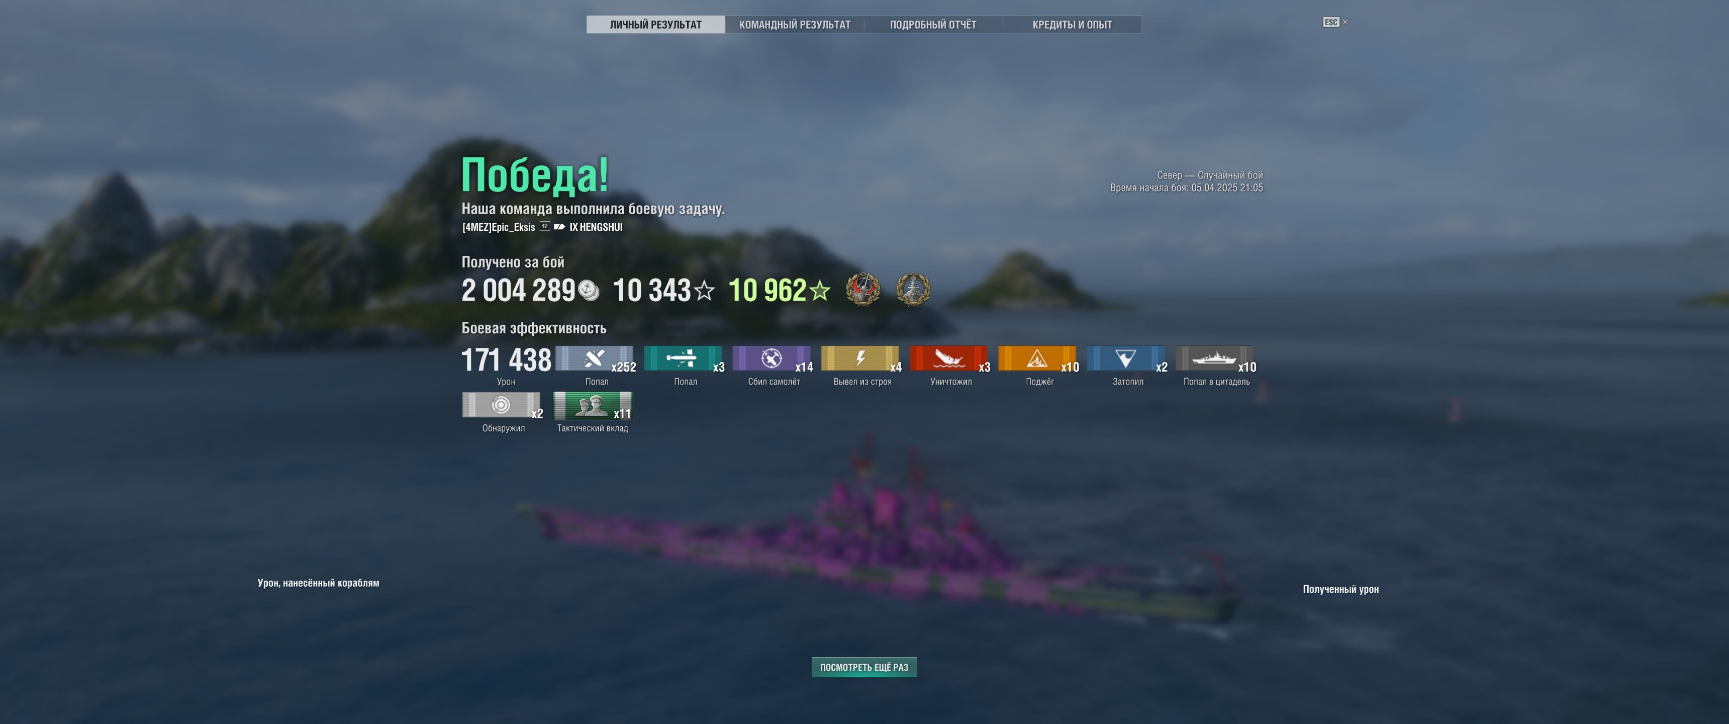The height and width of the screenshot is (724, 1729).
Task: Click the Сбил самолёт x14 ribbon
Action: (772, 358)
